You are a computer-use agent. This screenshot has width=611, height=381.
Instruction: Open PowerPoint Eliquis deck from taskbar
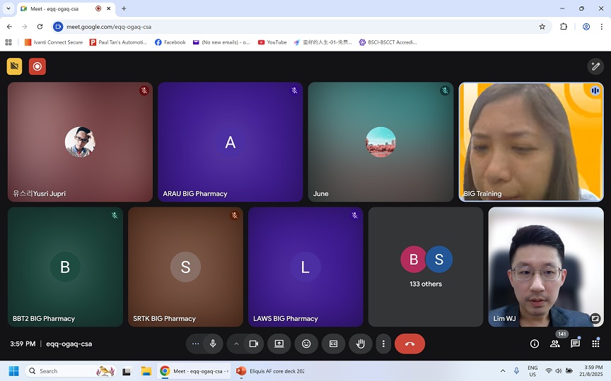tap(270, 371)
